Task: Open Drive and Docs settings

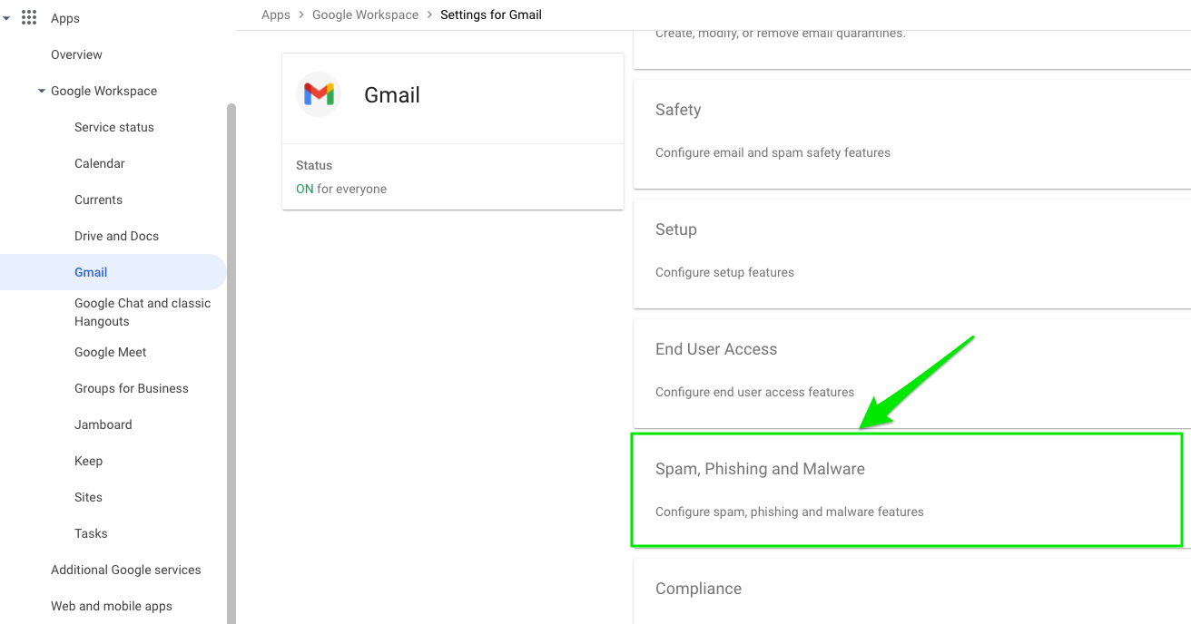Action: (116, 236)
